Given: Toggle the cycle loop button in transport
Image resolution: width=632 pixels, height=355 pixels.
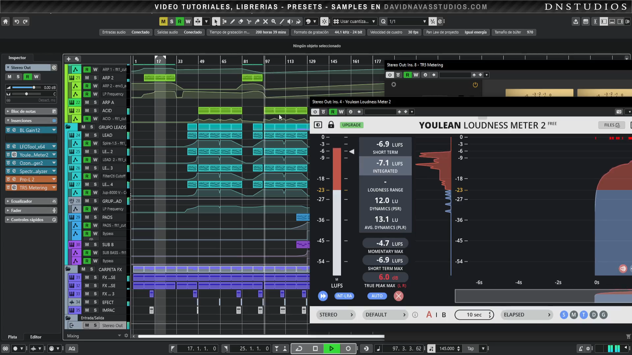Looking at the screenshot, I should 299,348.
